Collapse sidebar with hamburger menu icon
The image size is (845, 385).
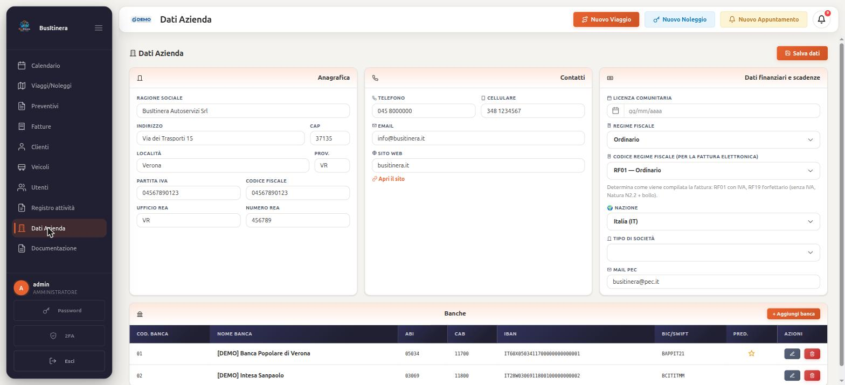click(x=99, y=28)
